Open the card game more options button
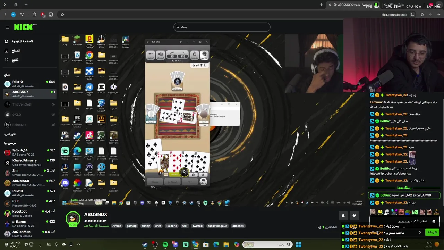 point(150,55)
